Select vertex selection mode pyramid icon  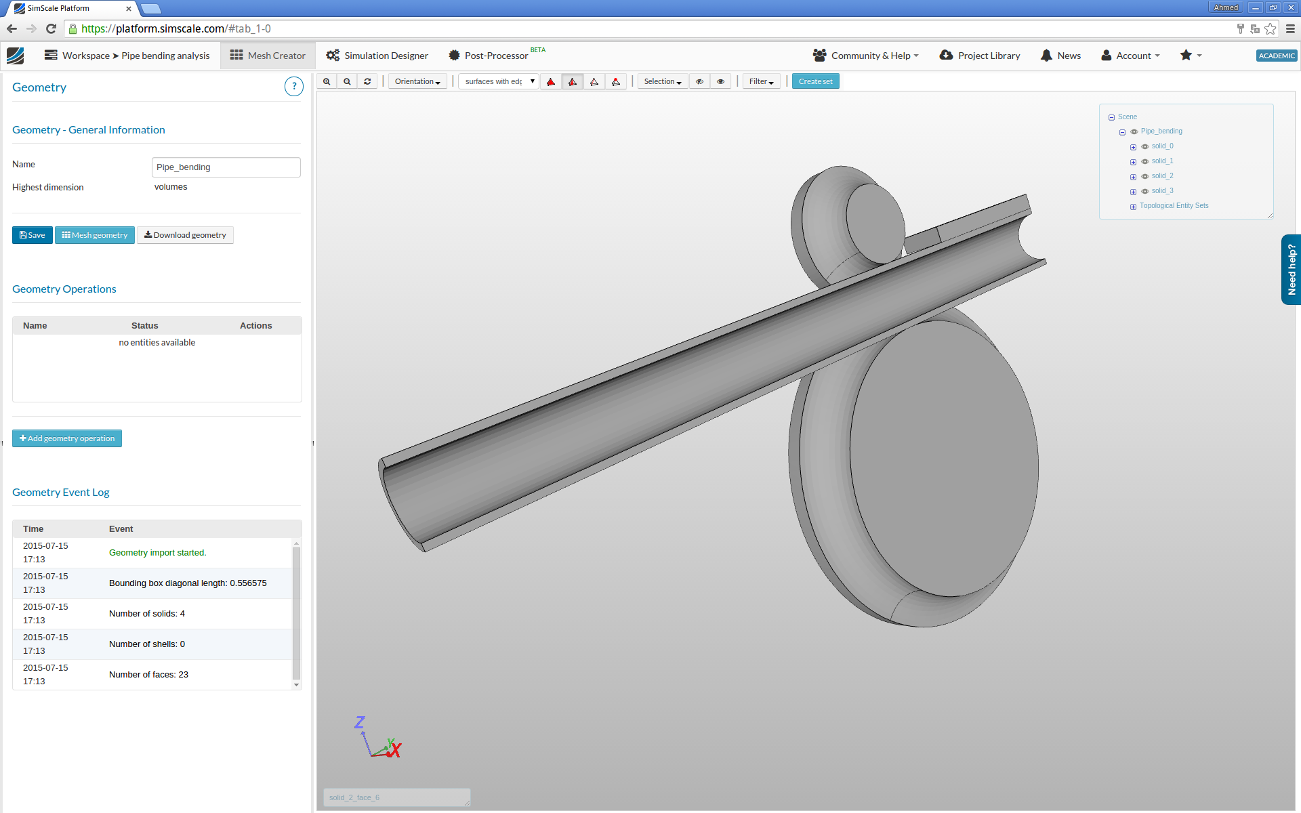pos(616,81)
